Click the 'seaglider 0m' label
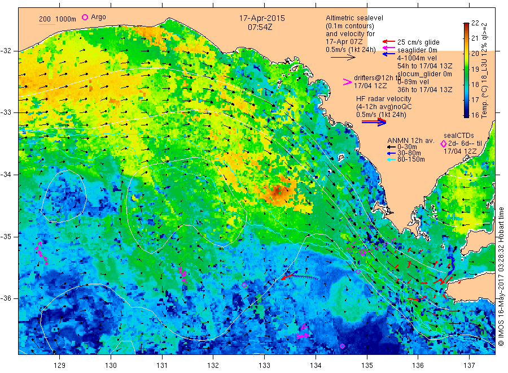508x373 pixels. (x=417, y=50)
